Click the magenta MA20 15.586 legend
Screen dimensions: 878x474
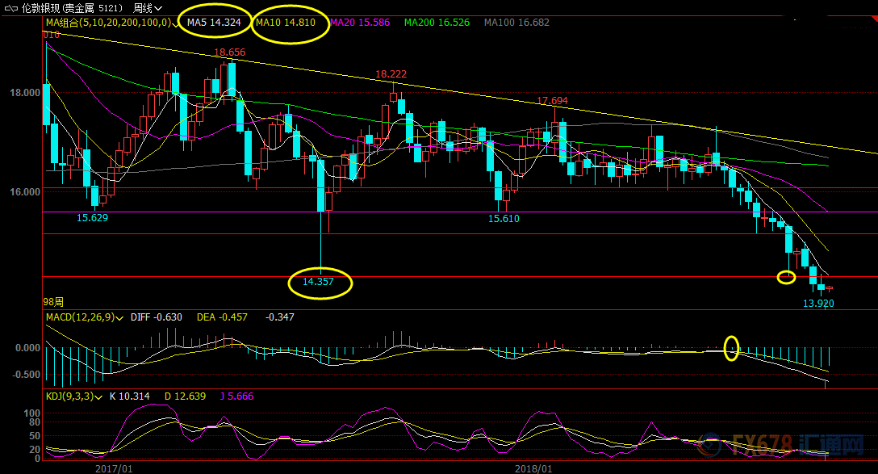click(x=360, y=23)
